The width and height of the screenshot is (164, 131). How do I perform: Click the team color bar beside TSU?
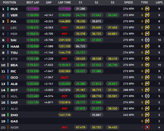point(8,52)
